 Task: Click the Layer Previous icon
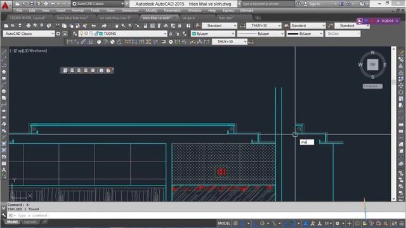coord(178,34)
